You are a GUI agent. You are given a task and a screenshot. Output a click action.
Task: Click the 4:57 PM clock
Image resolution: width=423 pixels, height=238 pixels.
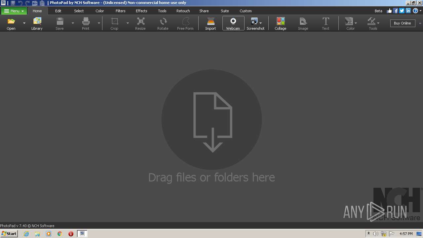(x=406, y=234)
